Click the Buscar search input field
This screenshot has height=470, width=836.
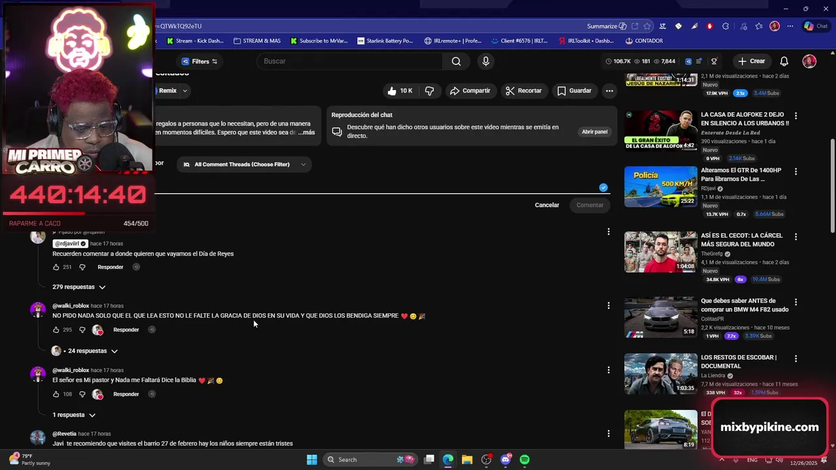(x=349, y=61)
